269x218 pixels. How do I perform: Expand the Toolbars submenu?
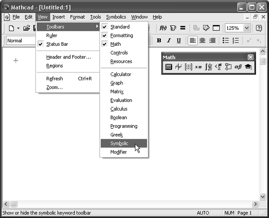[x=68, y=27]
